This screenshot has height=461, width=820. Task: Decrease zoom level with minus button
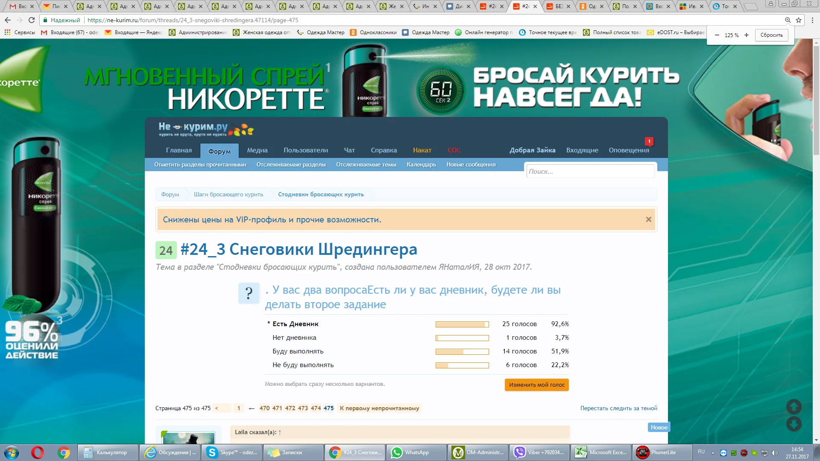(x=717, y=35)
